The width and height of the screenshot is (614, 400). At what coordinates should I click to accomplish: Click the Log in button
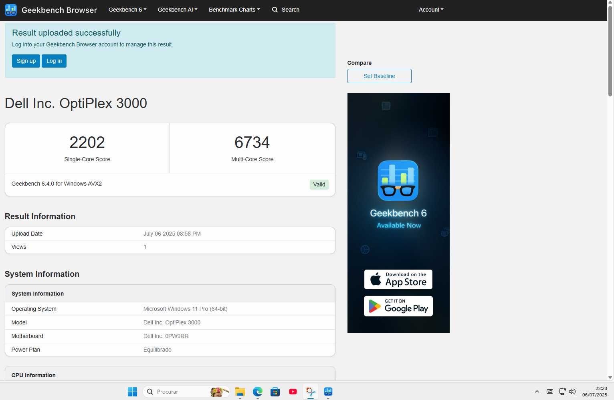[54, 61]
